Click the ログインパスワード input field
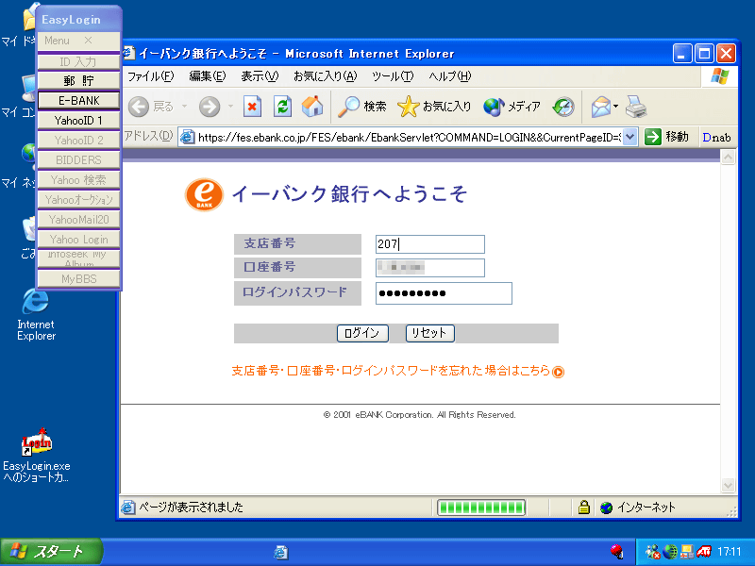 [x=444, y=293]
